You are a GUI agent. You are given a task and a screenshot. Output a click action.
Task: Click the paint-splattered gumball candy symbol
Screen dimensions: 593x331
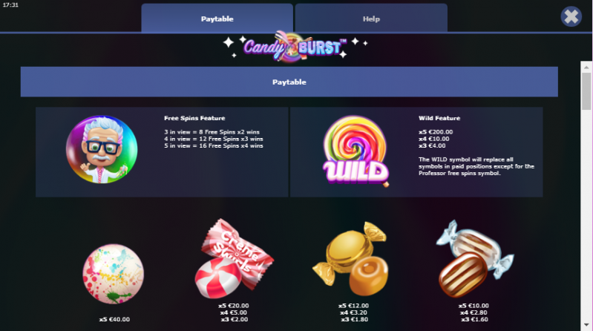tap(113, 274)
